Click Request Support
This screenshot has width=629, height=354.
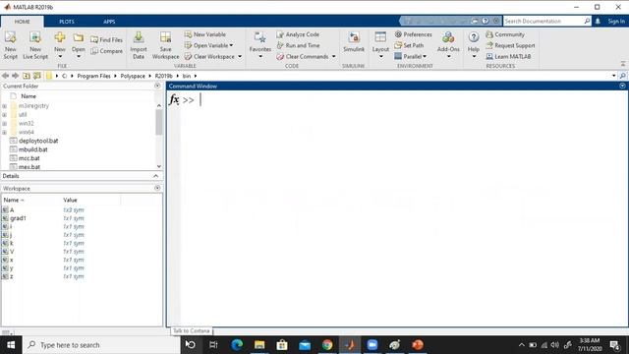[x=510, y=45]
